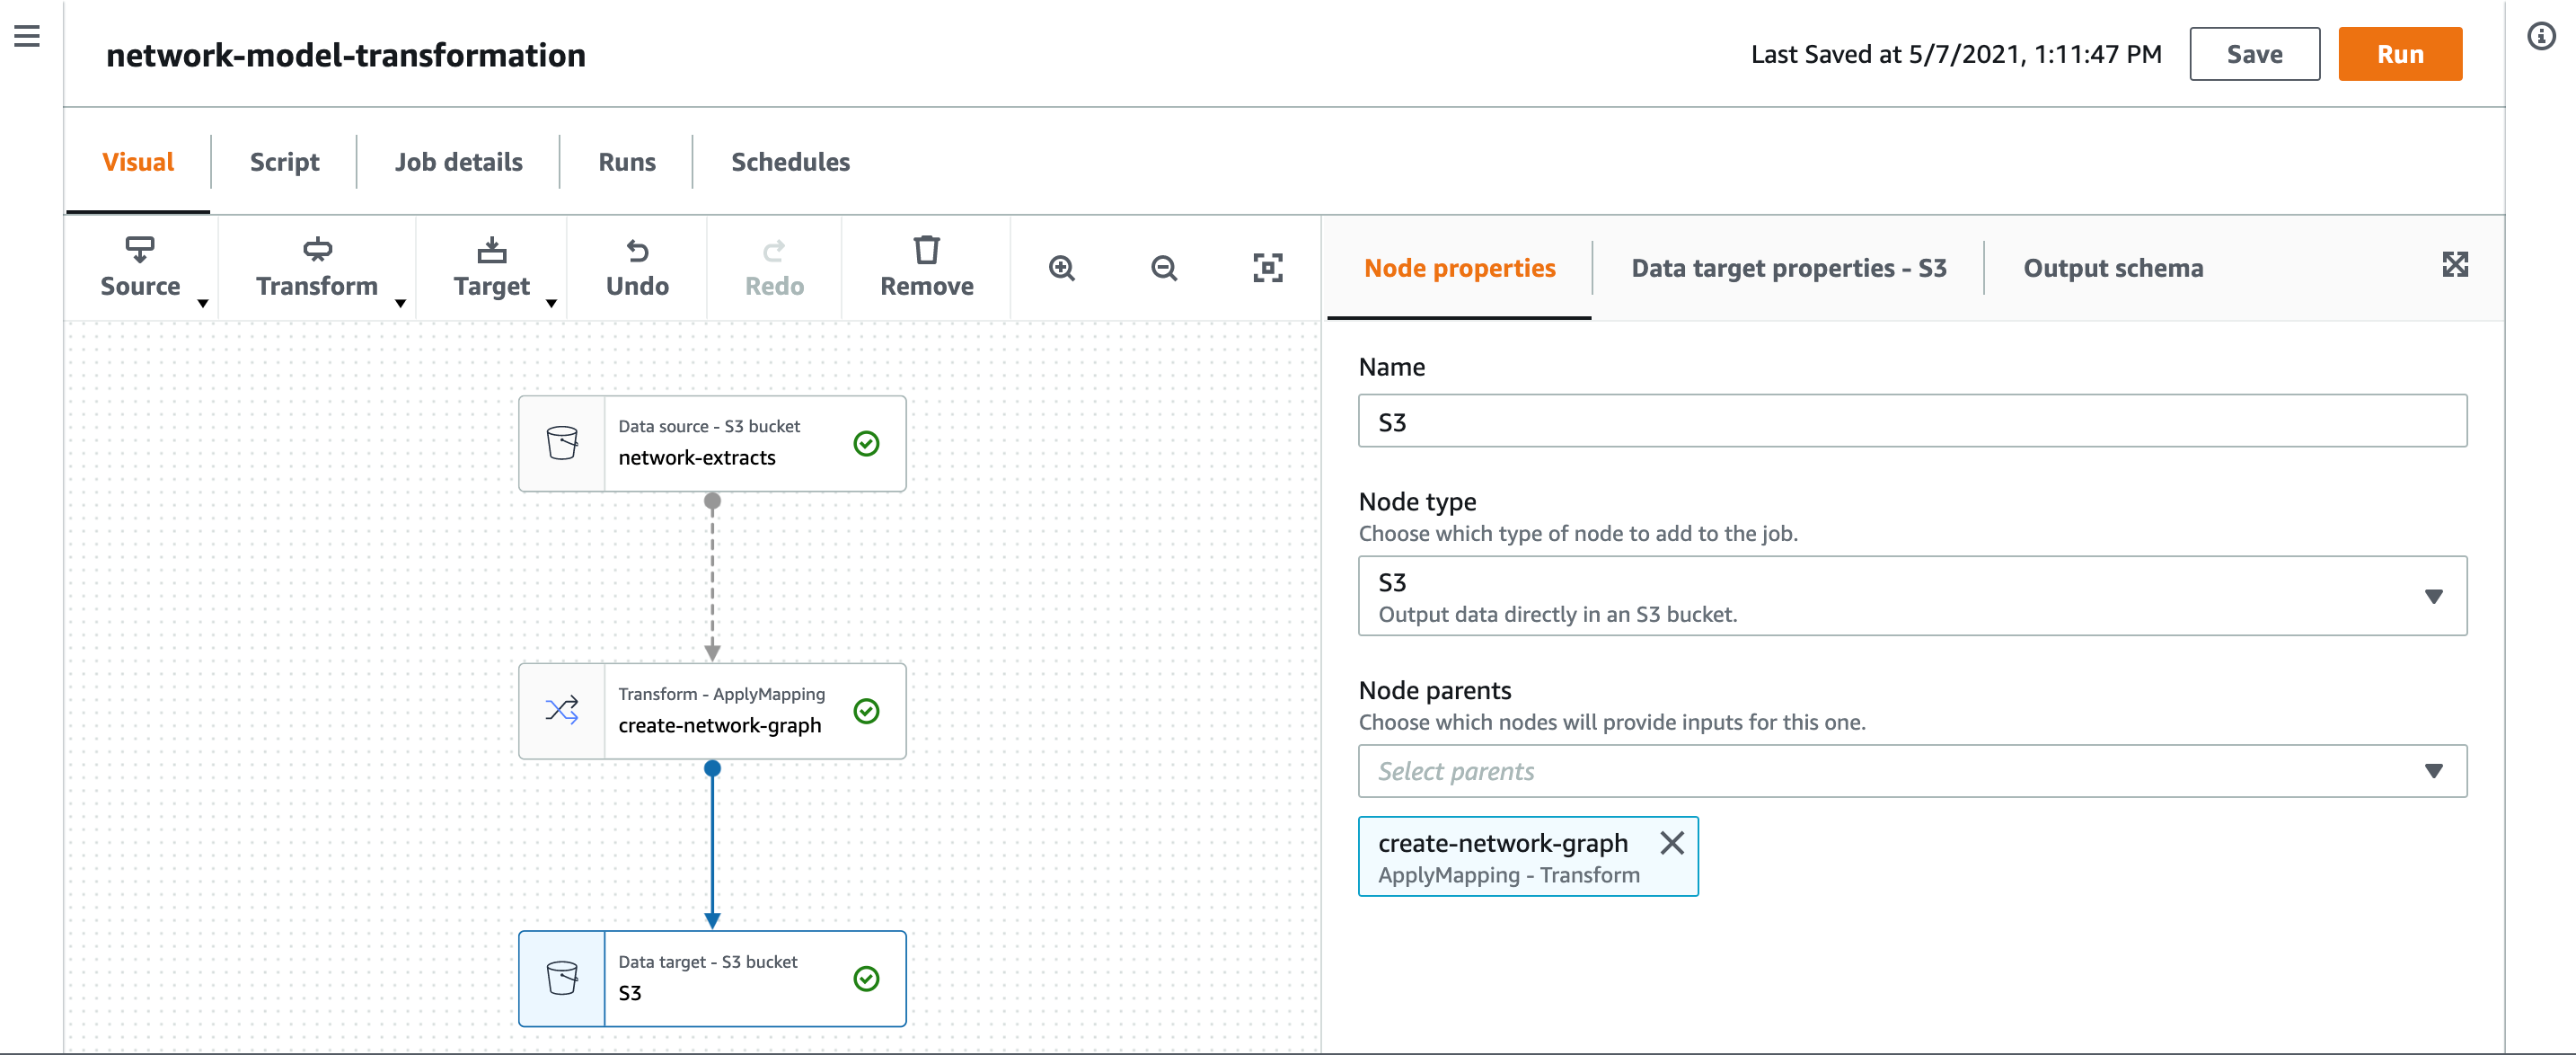Open the hamburger navigation menu
2576x1055 pixels.
[x=27, y=37]
